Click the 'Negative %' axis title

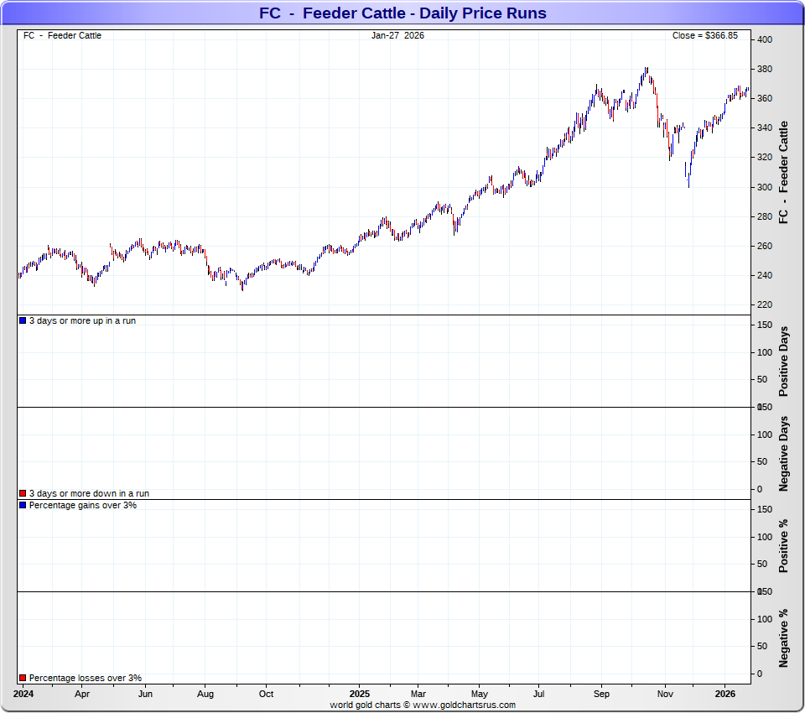coord(783,638)
